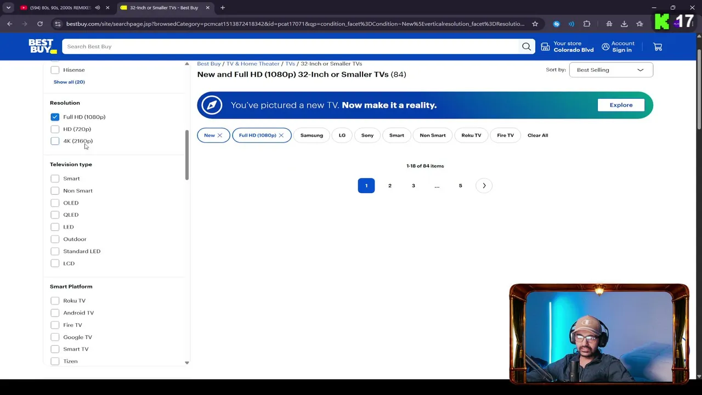Tick the OLED television type
The width and height of the screenshot is (702, 395).
55,203
